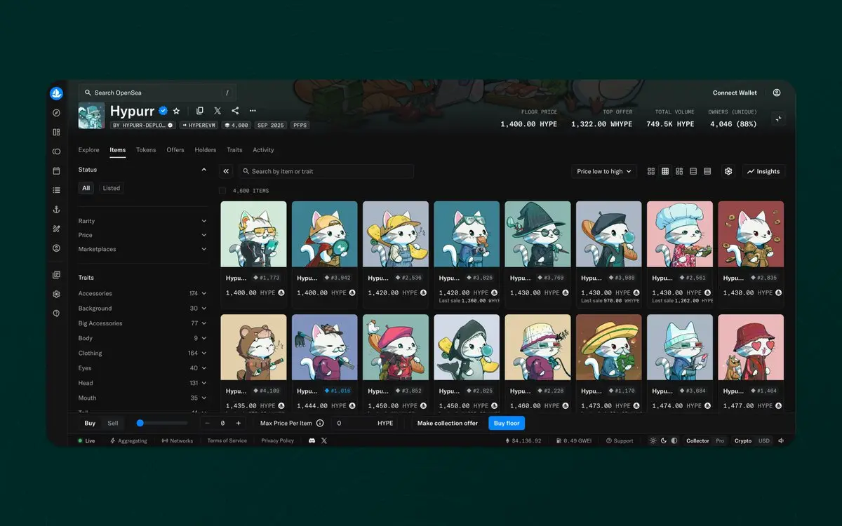The image size is (842, 526).
Task: Go to the Activity tab
Action: (x=263, y=150)
